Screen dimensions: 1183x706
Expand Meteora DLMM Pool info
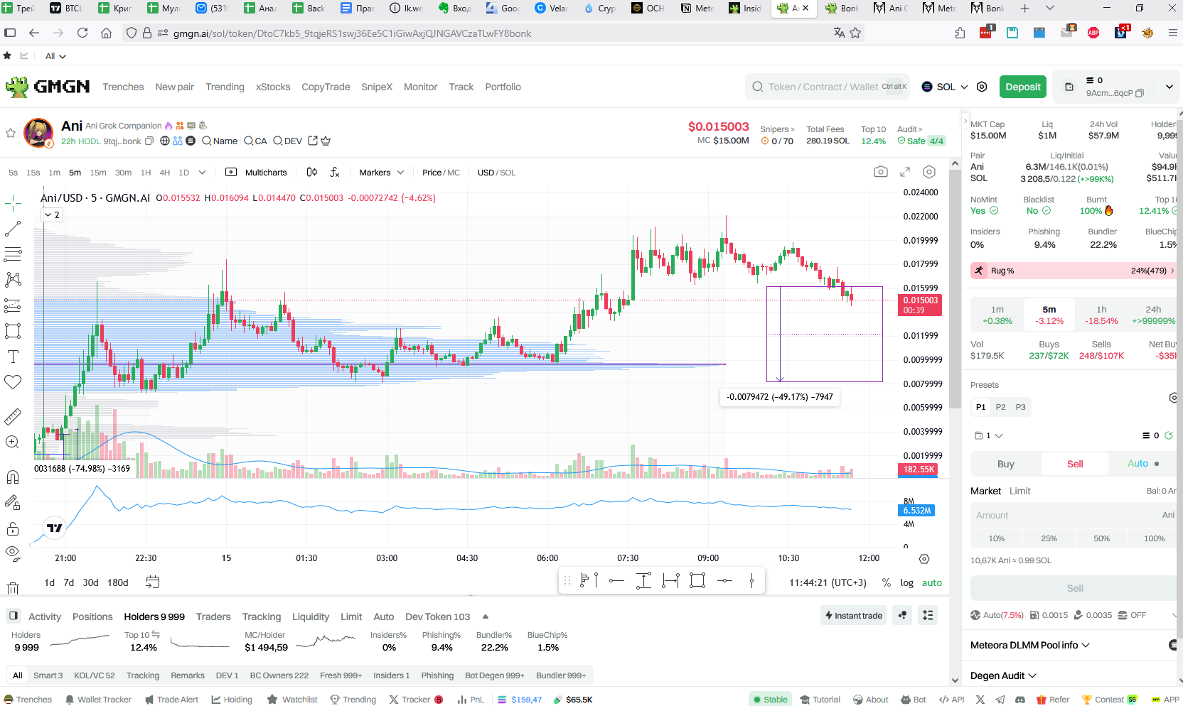pyautogui.click(x=1030, y=645)
